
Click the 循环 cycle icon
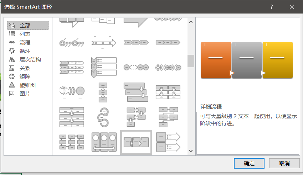12,51
